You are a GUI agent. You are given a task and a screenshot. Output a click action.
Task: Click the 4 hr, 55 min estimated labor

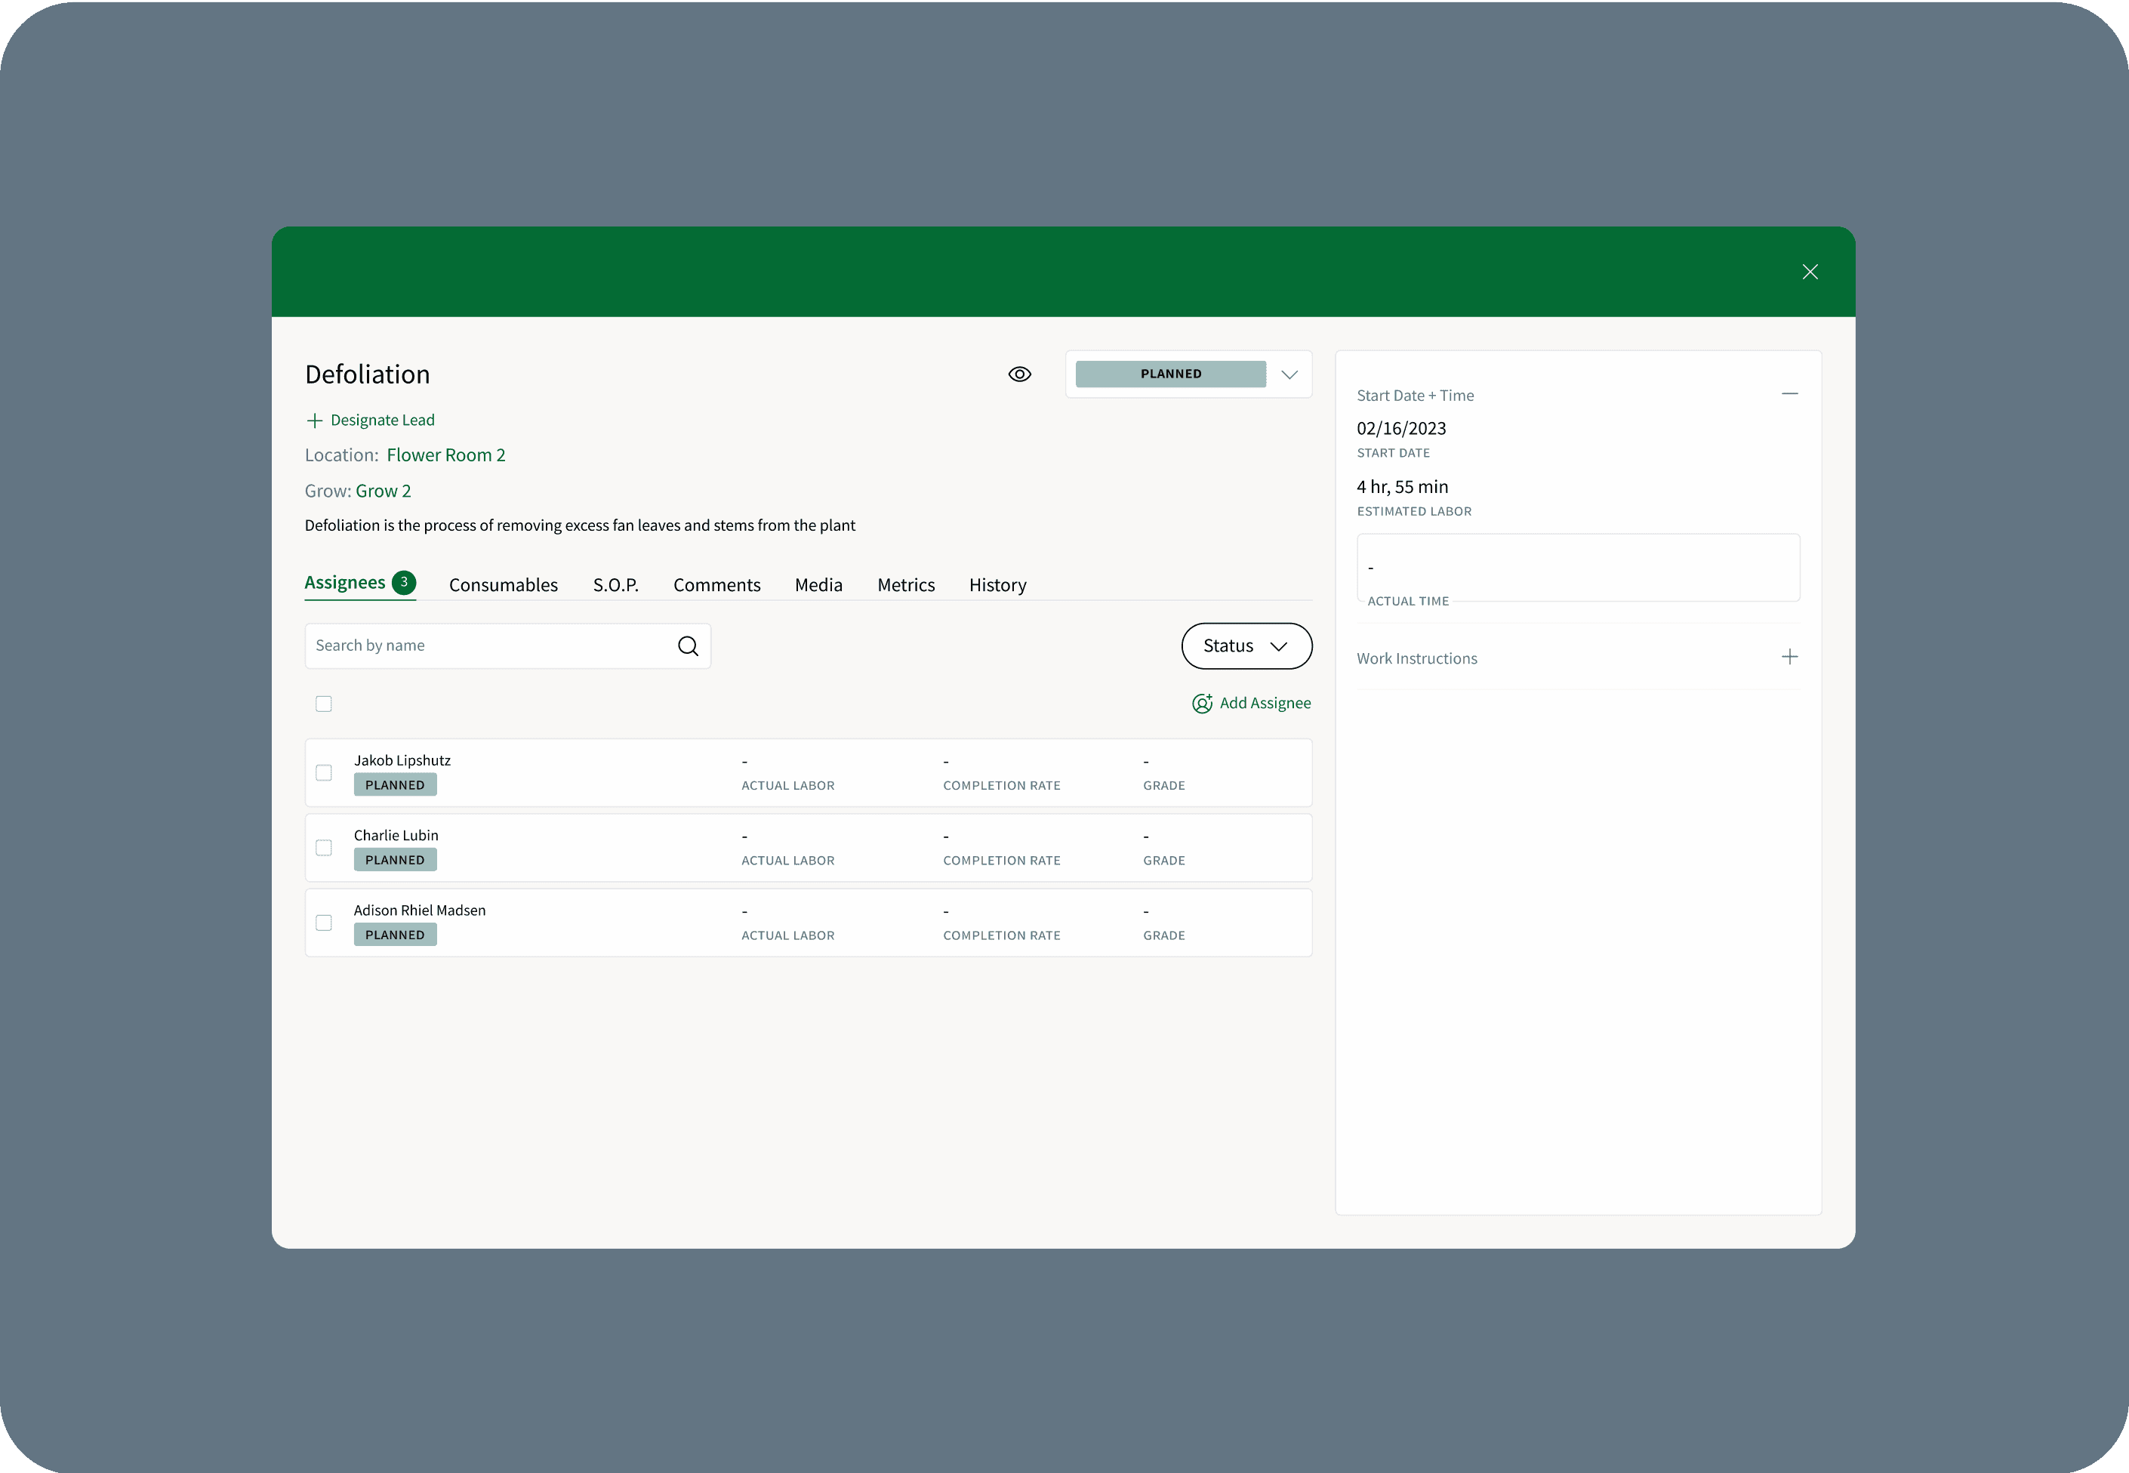(1402, 486)
